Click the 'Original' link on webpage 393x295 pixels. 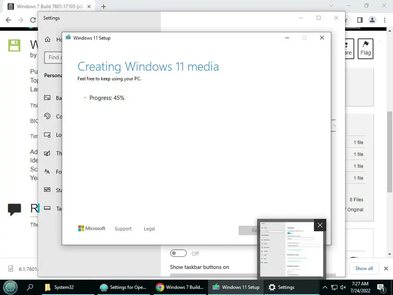355,210
